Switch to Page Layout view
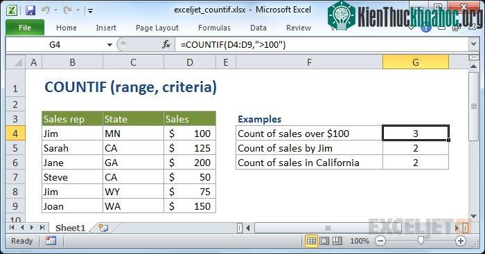Screen dimensions: 485x254 324,240
